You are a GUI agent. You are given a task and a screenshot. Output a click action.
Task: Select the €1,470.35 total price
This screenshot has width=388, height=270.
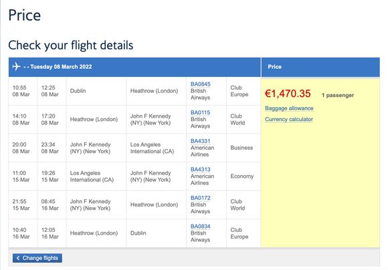point(288,94)
